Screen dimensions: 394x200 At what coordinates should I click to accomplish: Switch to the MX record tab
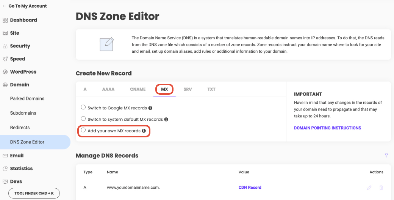click(164, 89)
